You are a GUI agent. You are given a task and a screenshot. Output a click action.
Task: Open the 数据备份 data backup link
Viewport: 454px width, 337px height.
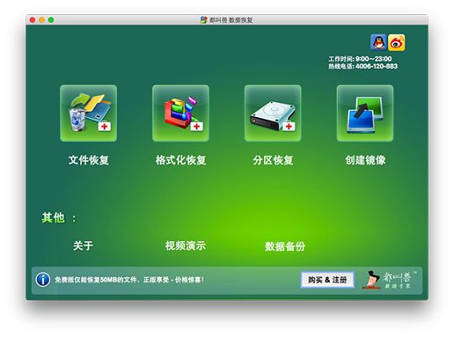(285, 246)
